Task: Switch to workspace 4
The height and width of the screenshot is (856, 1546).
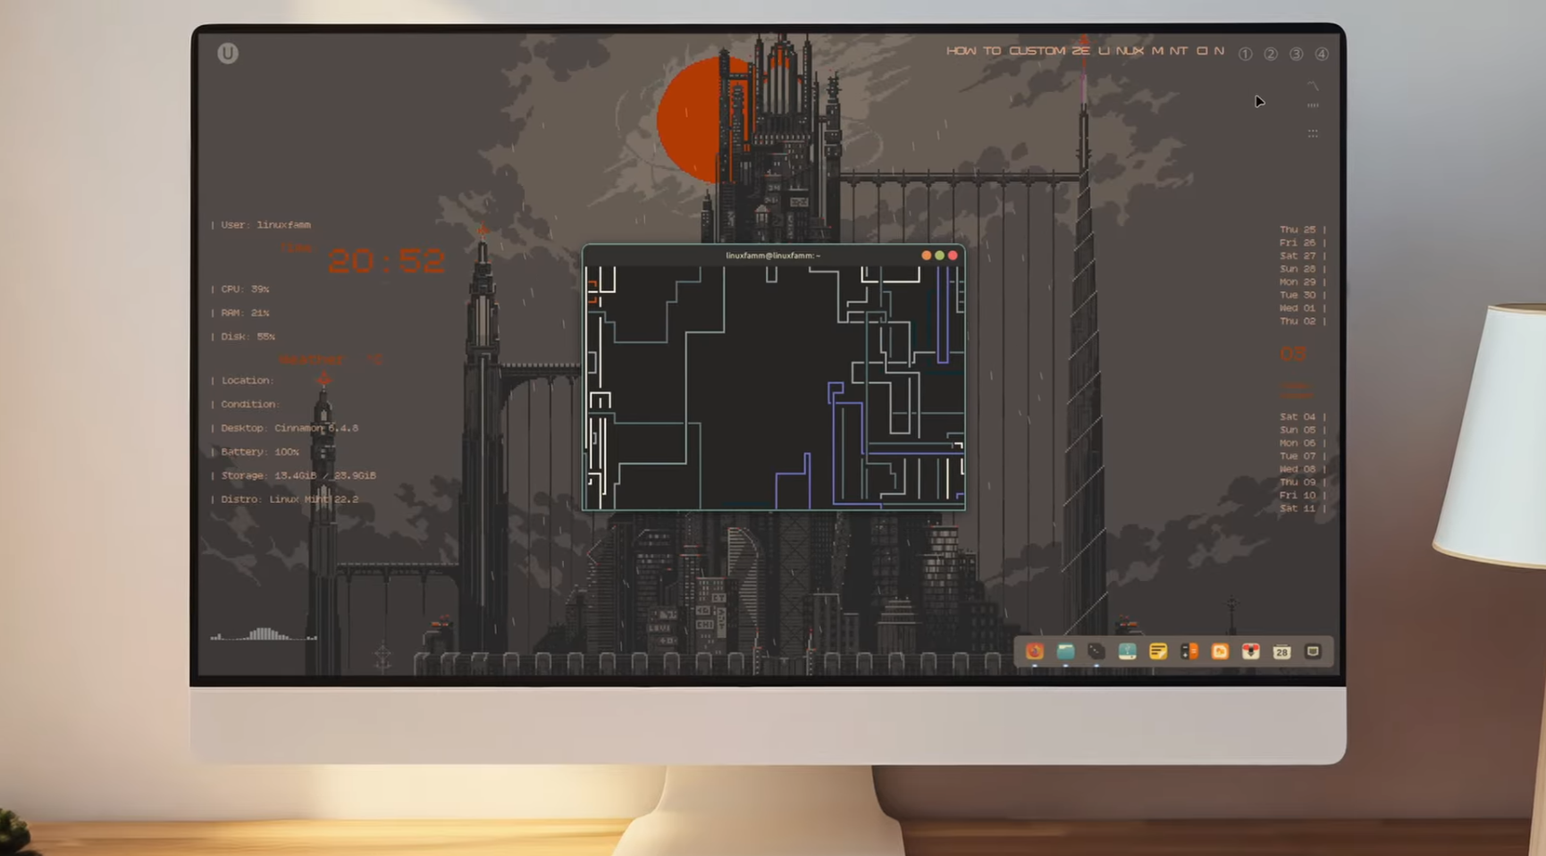Action: [x=1322, y=54]
